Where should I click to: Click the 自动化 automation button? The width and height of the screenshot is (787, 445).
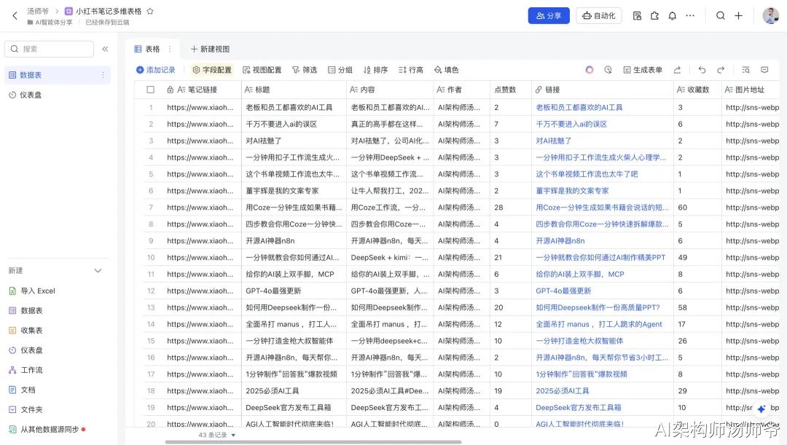pyautogui.click(x=599, y=15)
